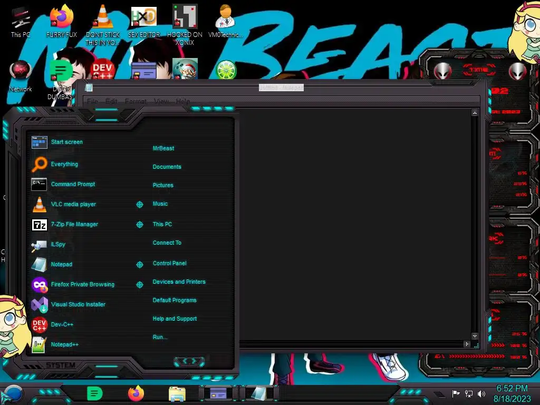Open Music from start menu
Image resolution: width=540 pixels, height=405 pixels.
click(x=160, y=204)
